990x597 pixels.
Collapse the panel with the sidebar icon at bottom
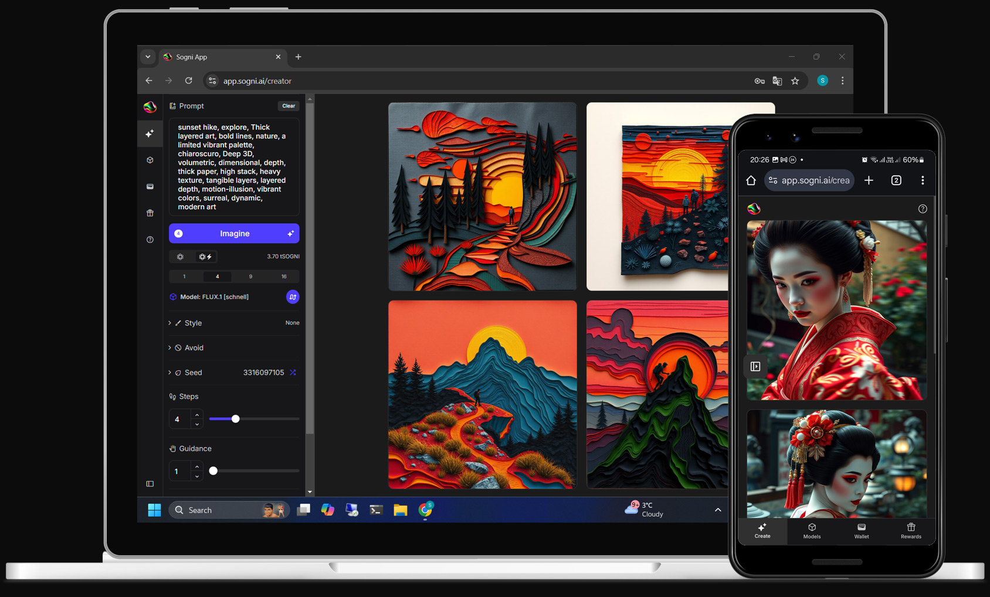pos(150,483)
